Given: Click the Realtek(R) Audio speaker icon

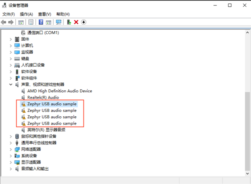Looking at the screenshot, I should pyautogui.click(x=24, y=97).
